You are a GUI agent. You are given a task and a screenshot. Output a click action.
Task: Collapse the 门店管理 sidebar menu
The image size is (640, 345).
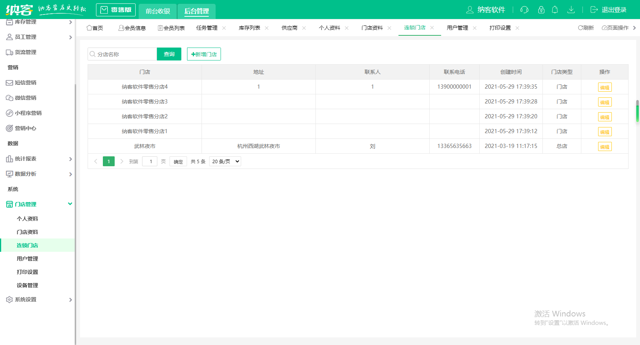(70, 204)
